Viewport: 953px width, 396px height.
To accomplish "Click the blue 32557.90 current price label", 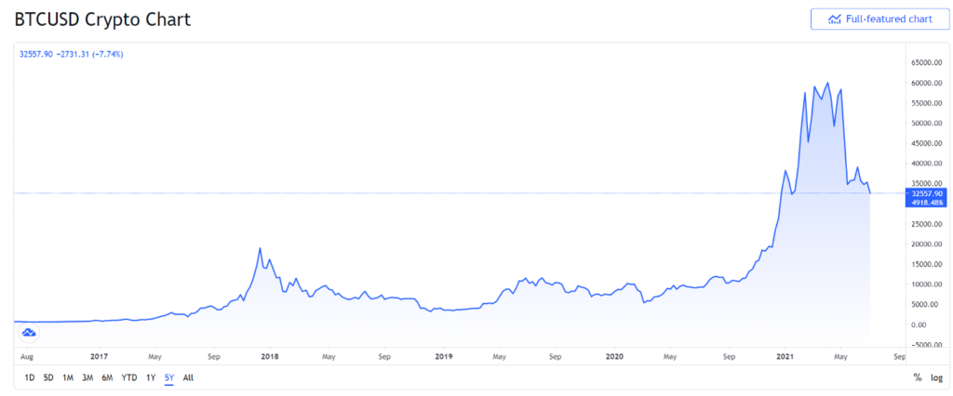I will 922,193.
